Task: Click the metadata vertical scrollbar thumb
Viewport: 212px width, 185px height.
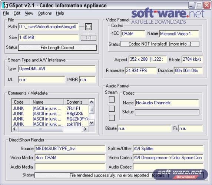Action: click(x=92, y=109)
